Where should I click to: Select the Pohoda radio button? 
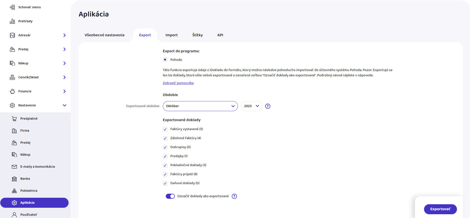[165, 60]
